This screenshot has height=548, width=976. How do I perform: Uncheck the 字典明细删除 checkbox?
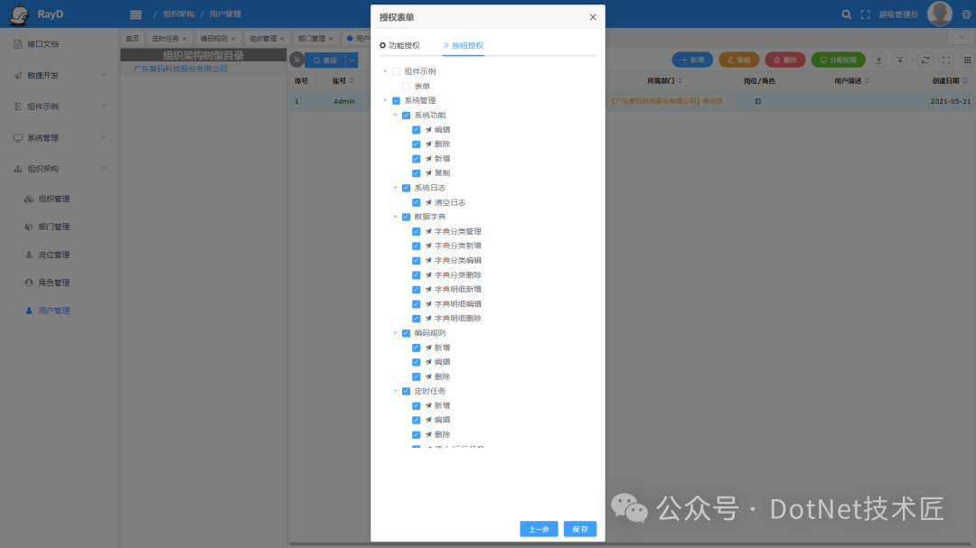click(x=416, y=319)
